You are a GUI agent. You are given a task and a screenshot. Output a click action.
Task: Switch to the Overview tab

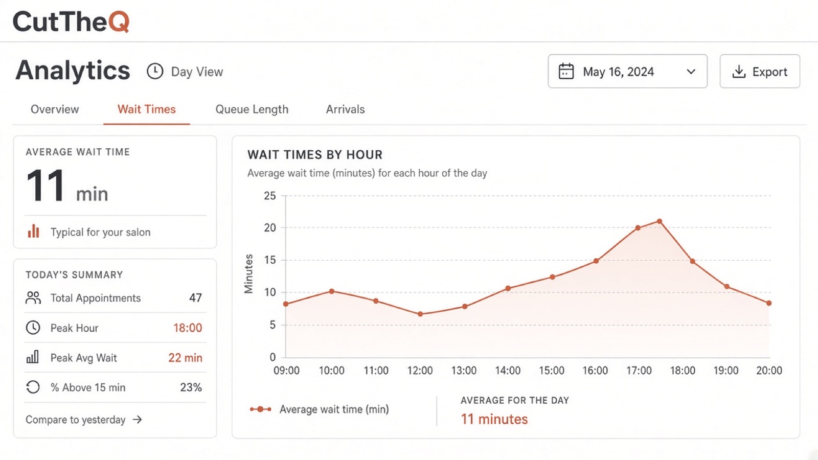click(x=55, y=109)
